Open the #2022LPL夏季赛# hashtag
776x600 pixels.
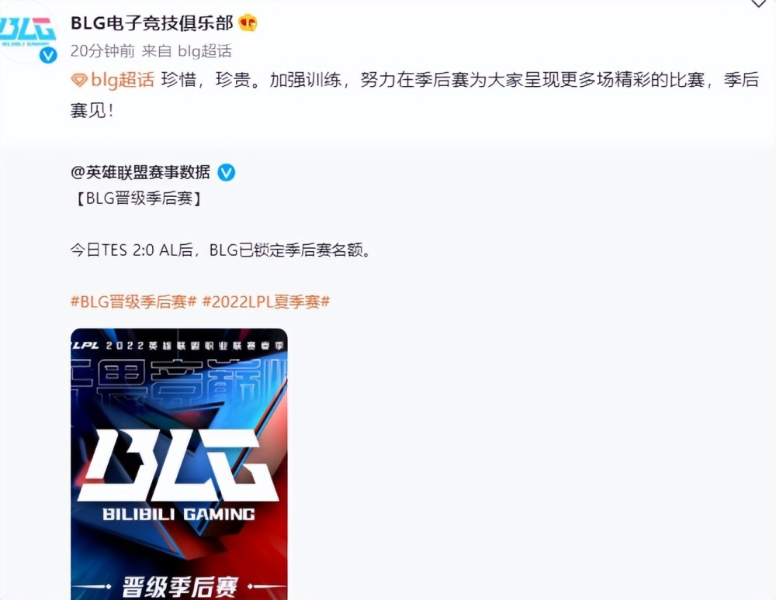266,302
